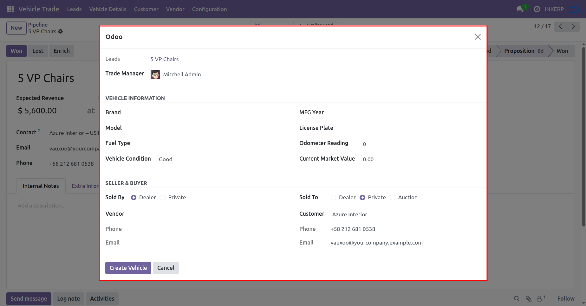The image size is (586, 306).
Task: Select the Proposition stage
Action: pyautogui.click(x=523, y=51)
